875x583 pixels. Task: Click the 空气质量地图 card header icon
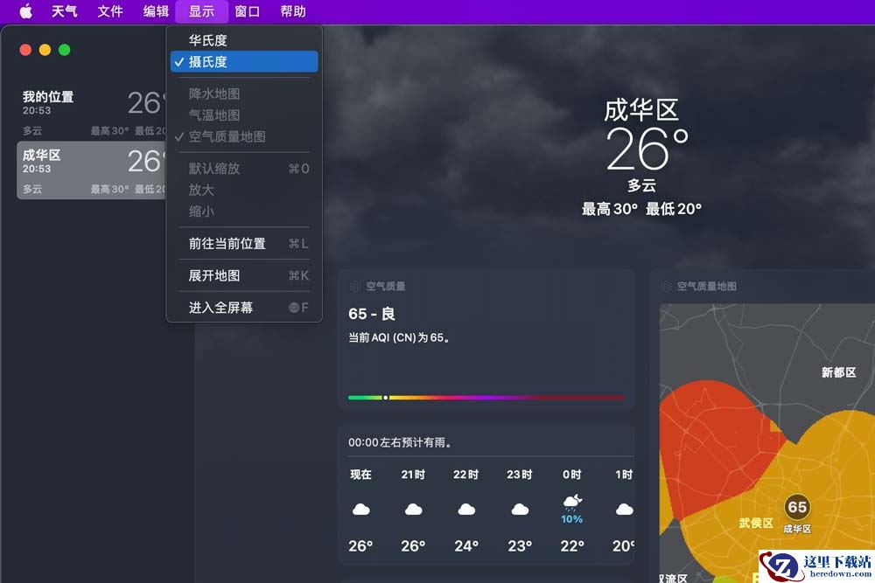click(x=666, y=287)
